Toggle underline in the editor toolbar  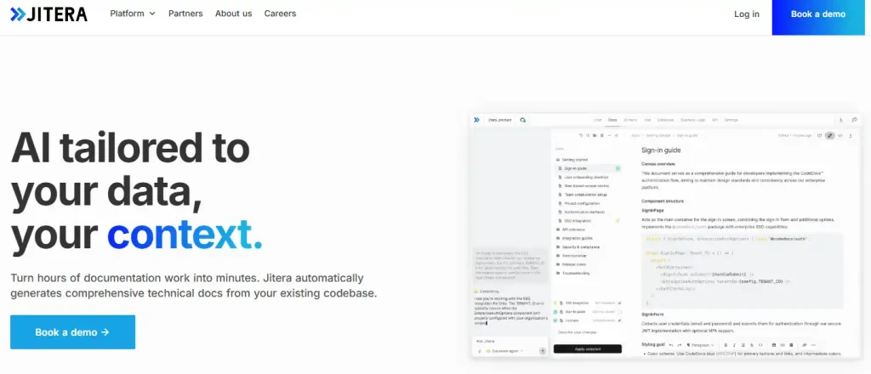click(x=743, y=345)
